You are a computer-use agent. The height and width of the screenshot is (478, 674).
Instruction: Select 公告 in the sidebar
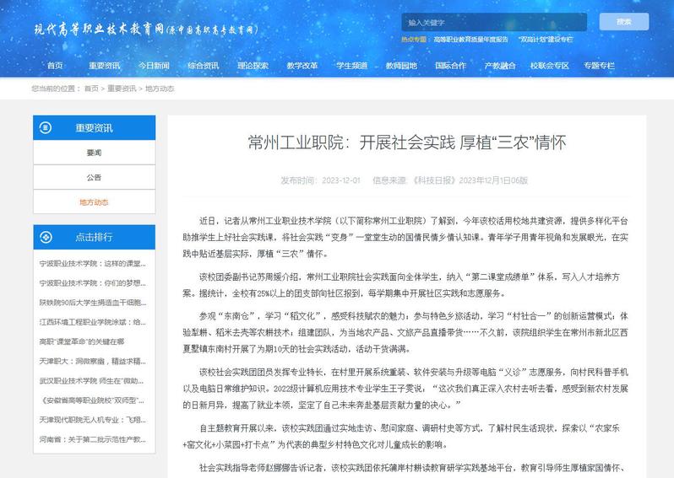(94, 178)
